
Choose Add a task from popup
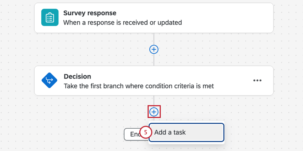186,133
